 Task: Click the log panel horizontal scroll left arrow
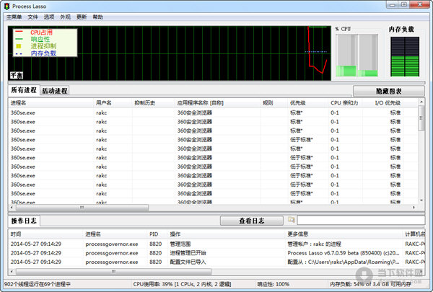(12, 272)
